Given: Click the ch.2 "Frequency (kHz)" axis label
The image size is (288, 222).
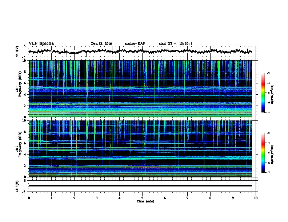Looking at the screenshot, I should coord(20,144).
